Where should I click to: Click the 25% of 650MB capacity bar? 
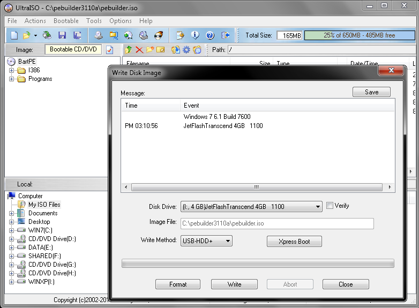coord(360,35)
